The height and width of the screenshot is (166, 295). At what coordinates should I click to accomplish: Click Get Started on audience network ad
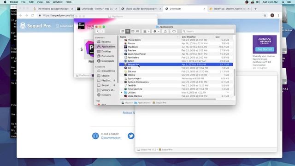pyautogui.click(x=265, y=49)
